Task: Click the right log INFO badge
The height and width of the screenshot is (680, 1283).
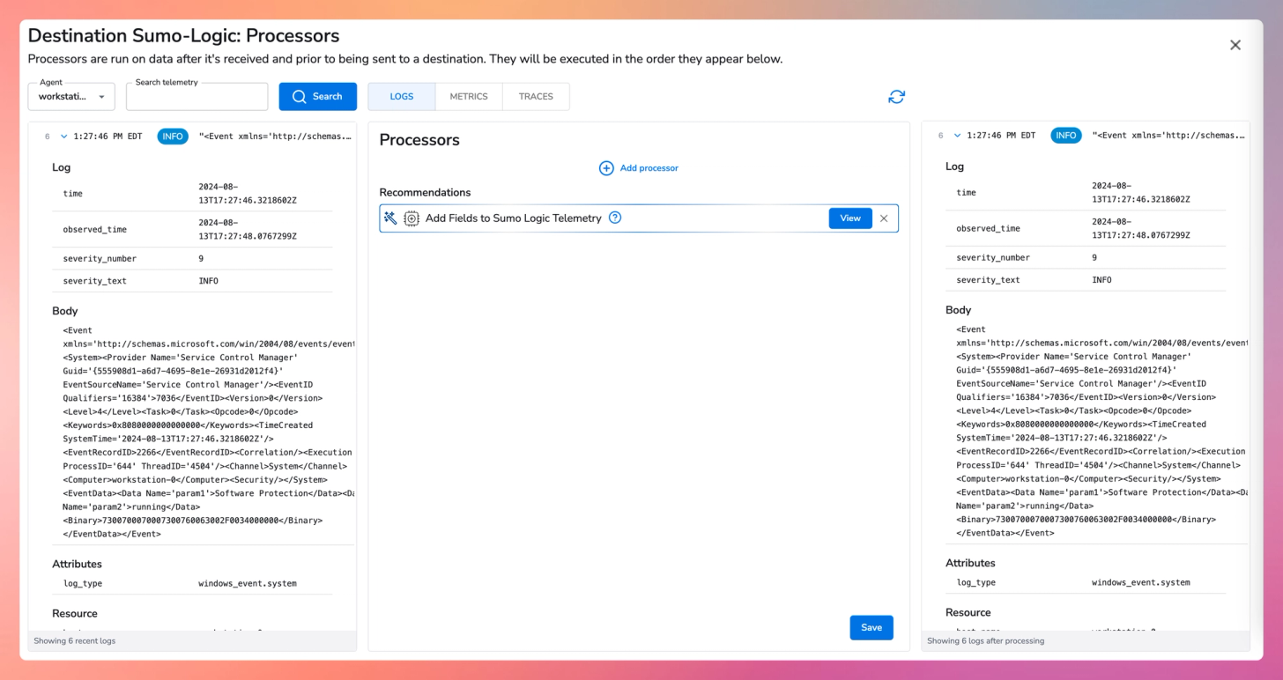Action: (x=1066, y=136)
